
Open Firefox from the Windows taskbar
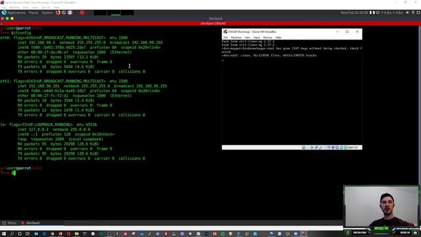(x=61, y=234)
